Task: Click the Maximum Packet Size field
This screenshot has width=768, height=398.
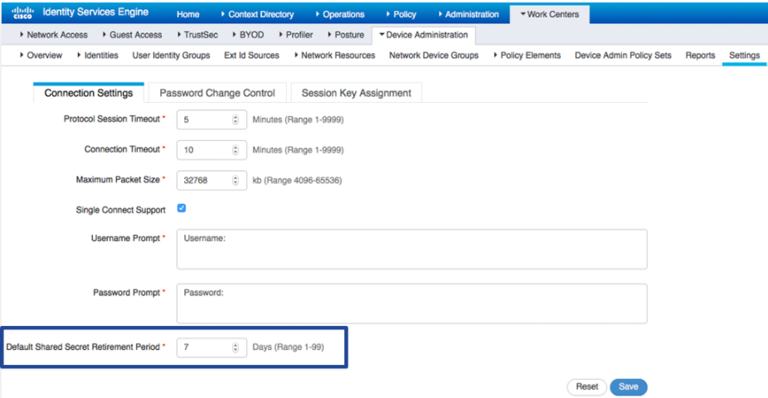Action: click(211, 180)
